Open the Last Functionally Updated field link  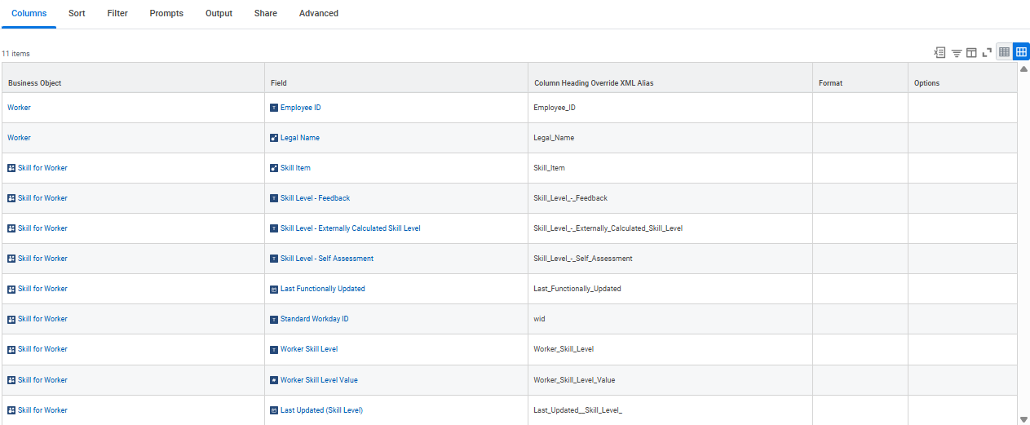[x=323, y=289]
